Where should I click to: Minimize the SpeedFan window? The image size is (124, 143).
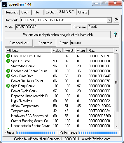pos(96,3)
